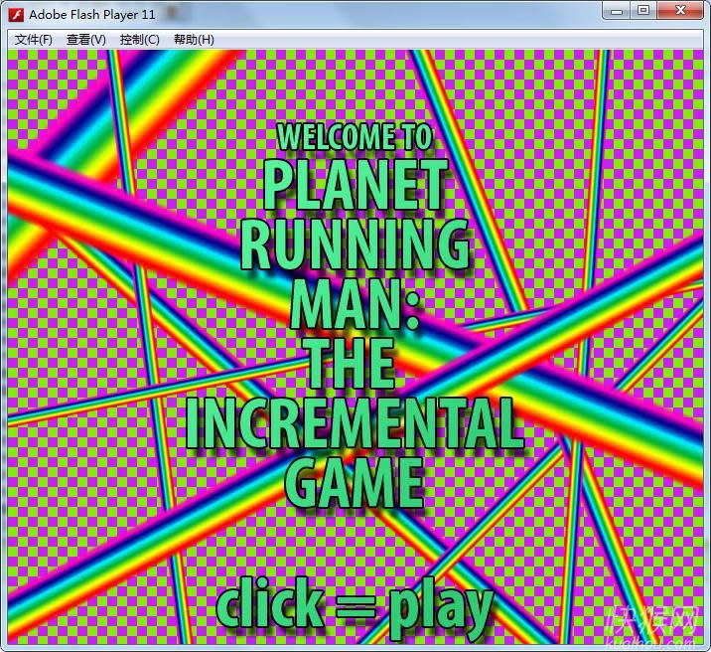This screenshot has height=652, width=711.
Task: Click the 'WELCOME TO' heading text
Action: point(355,136)
